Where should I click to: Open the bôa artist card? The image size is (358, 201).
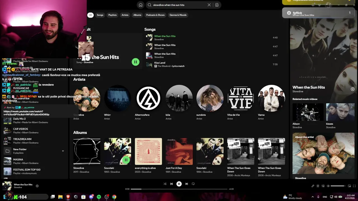click(179, 103)
